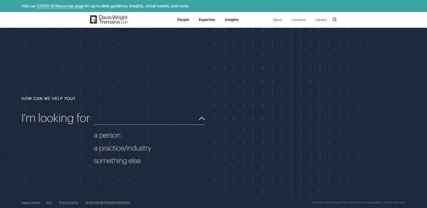Open the EEO footer link
427x208 pixels.
(x=50, y=203)
